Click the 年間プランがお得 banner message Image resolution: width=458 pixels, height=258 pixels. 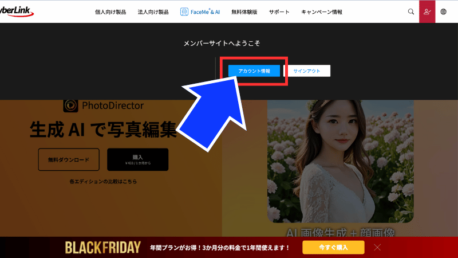click(220, 248)
